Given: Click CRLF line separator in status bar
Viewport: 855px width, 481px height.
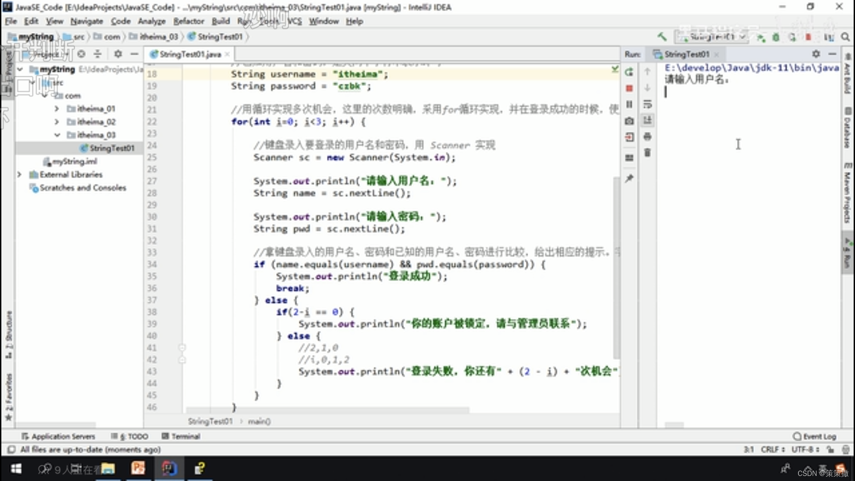Looking at the screenshot, I should pyautogui.click(x=773, y=449).
